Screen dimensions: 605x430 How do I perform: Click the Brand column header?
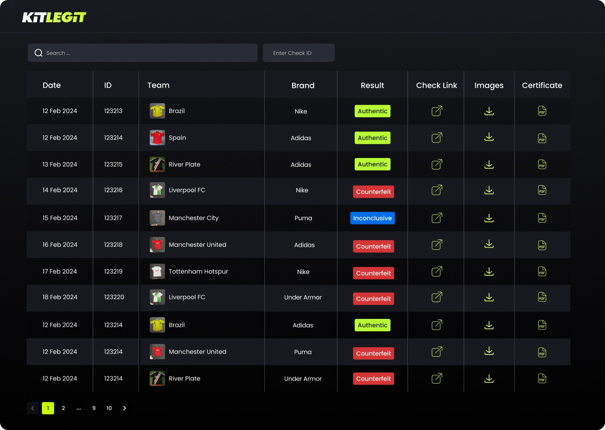[x=303, y=86]
